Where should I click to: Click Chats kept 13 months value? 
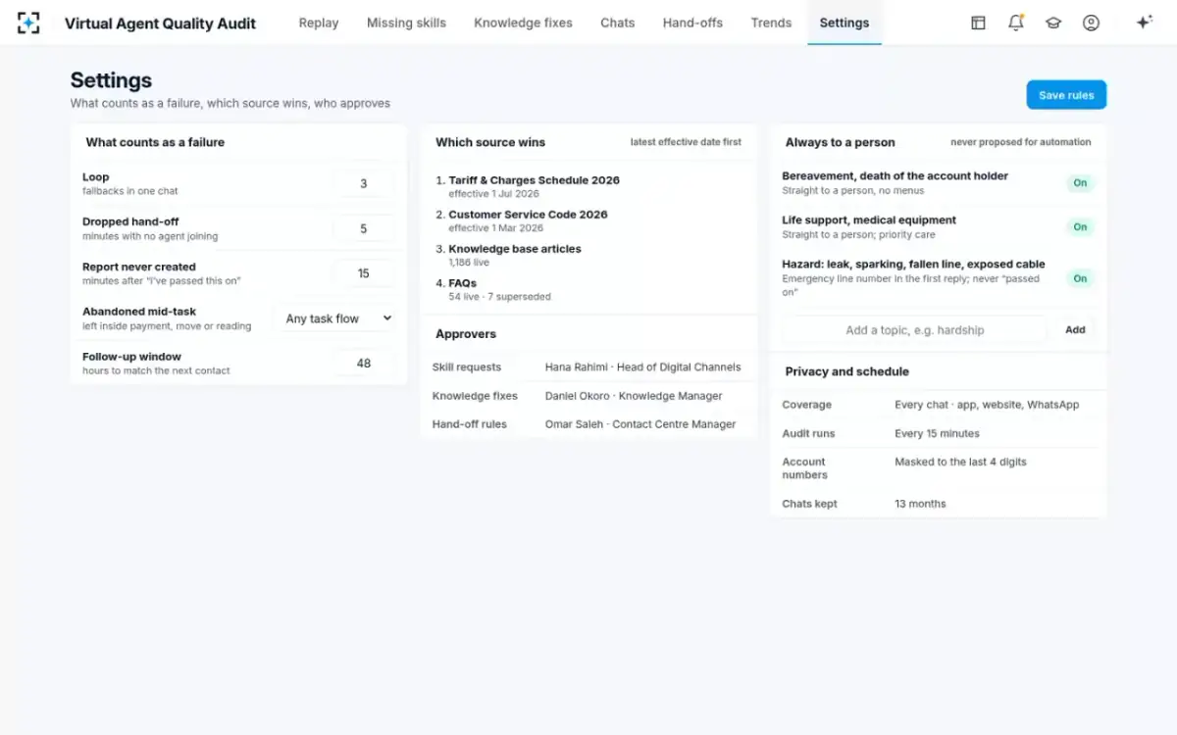point(920,504)
